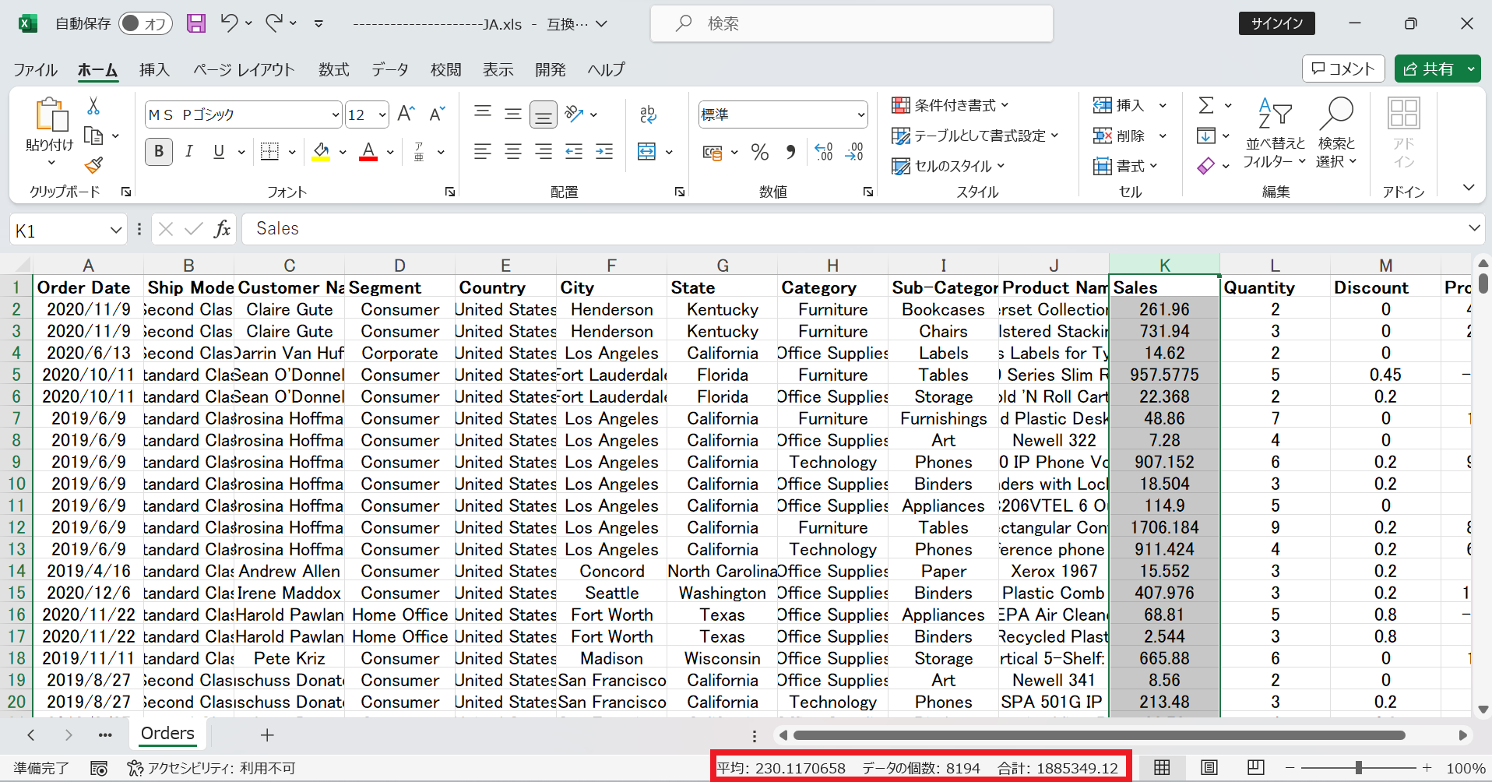Click in the 検索 search box
The width and height of the screenshot is (1492, 782).
[852, 23]
